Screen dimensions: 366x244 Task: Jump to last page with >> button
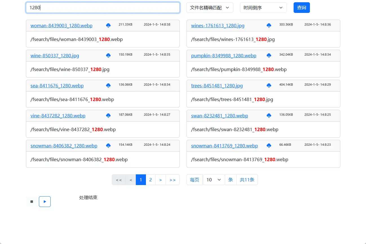coord(173,180)
